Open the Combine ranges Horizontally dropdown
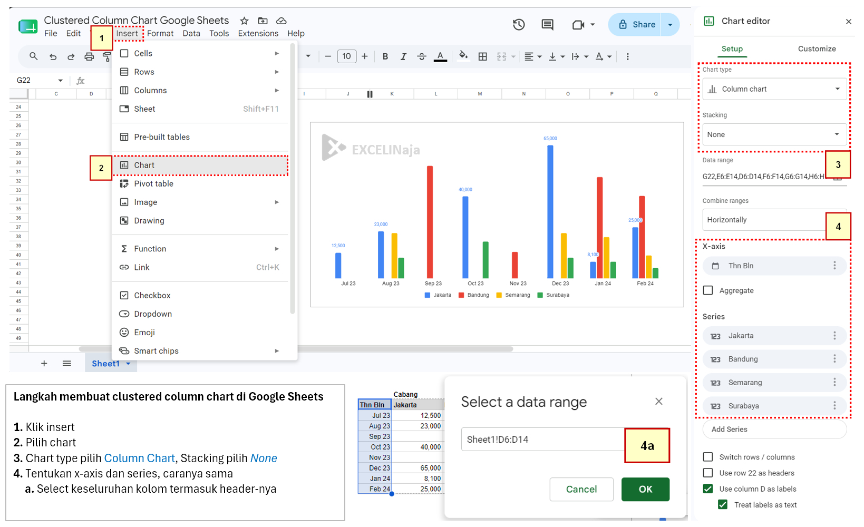 click(x=774, y=220)
